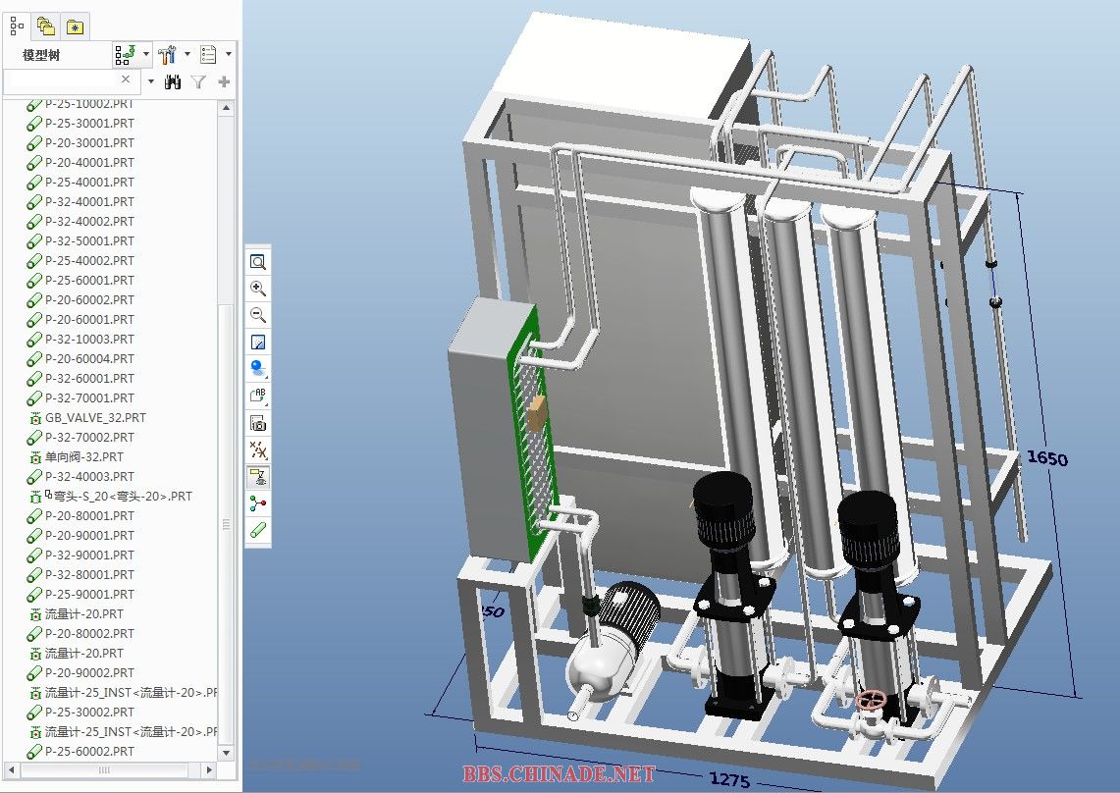Click the Zoom In icon
This screenshot has width=1120, height=793.
(x=258, y=289)
